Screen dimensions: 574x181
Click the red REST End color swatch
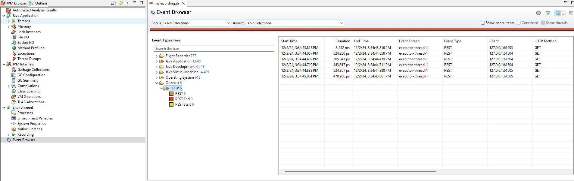pyautogui.click(x=171, y=99)
